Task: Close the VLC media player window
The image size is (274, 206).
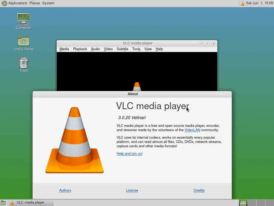Action: point(213,44)
